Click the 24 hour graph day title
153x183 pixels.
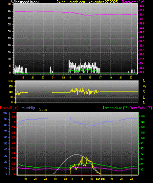tap(87, 2)
